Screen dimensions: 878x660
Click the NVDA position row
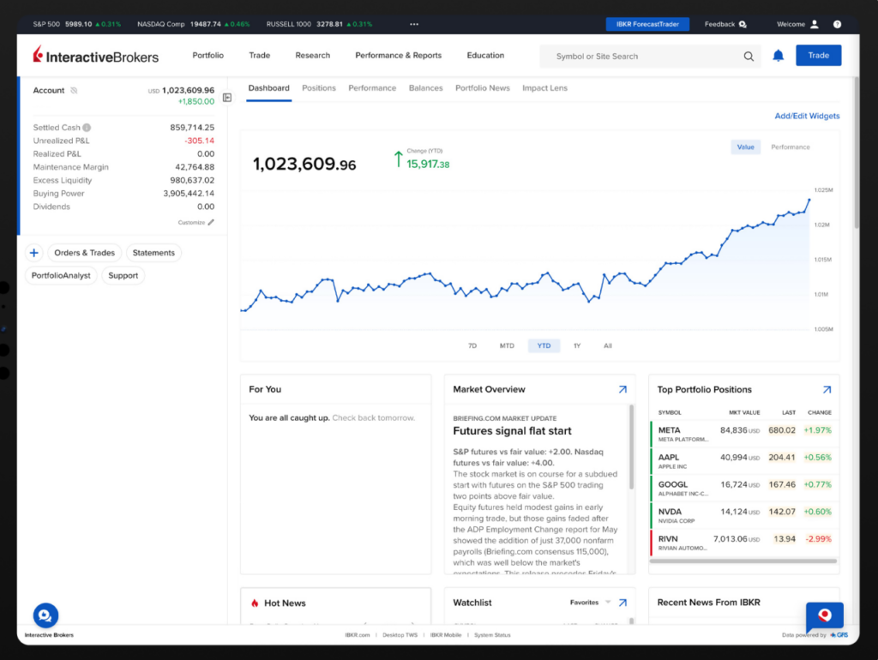[x=744, y=515]
